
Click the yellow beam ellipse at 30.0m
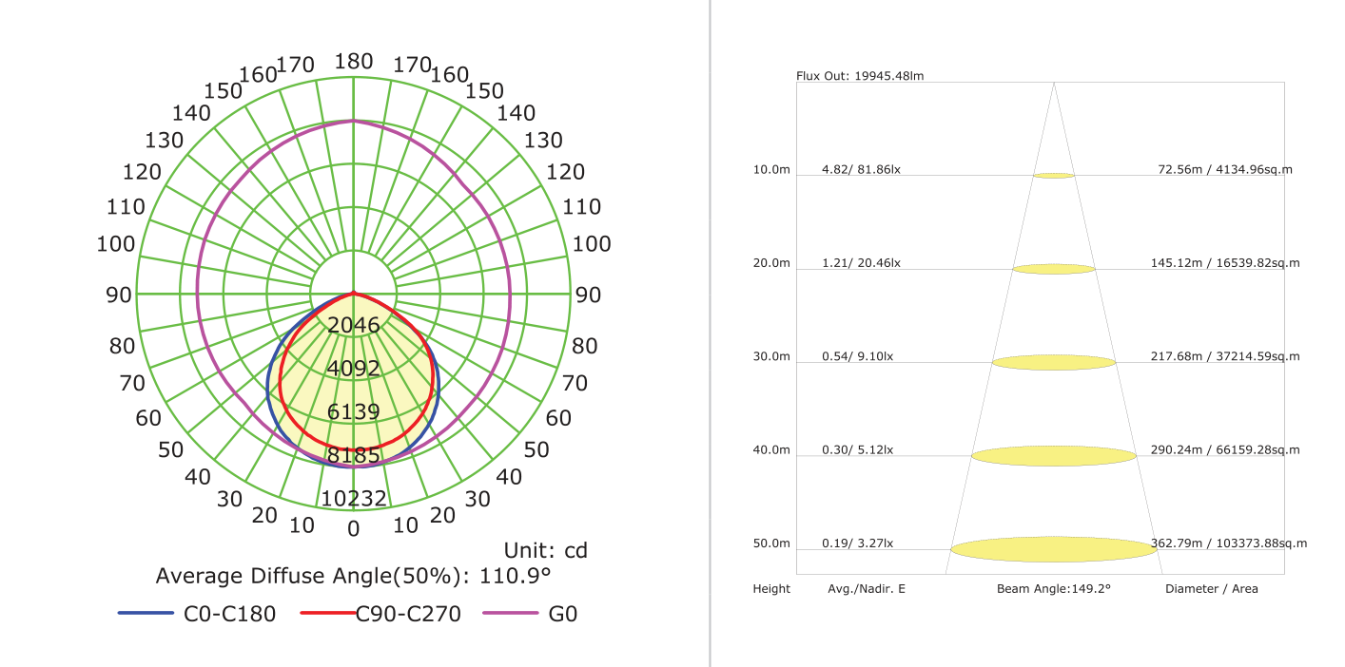point(1054,362)
